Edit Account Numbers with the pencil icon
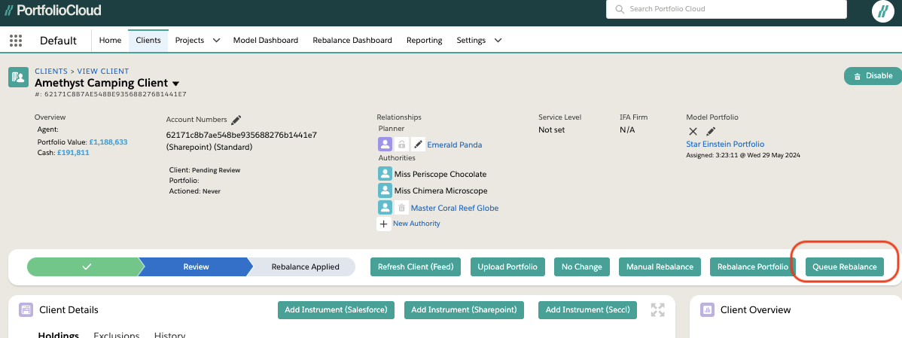902x338 pixels. (x=236, y=120)
